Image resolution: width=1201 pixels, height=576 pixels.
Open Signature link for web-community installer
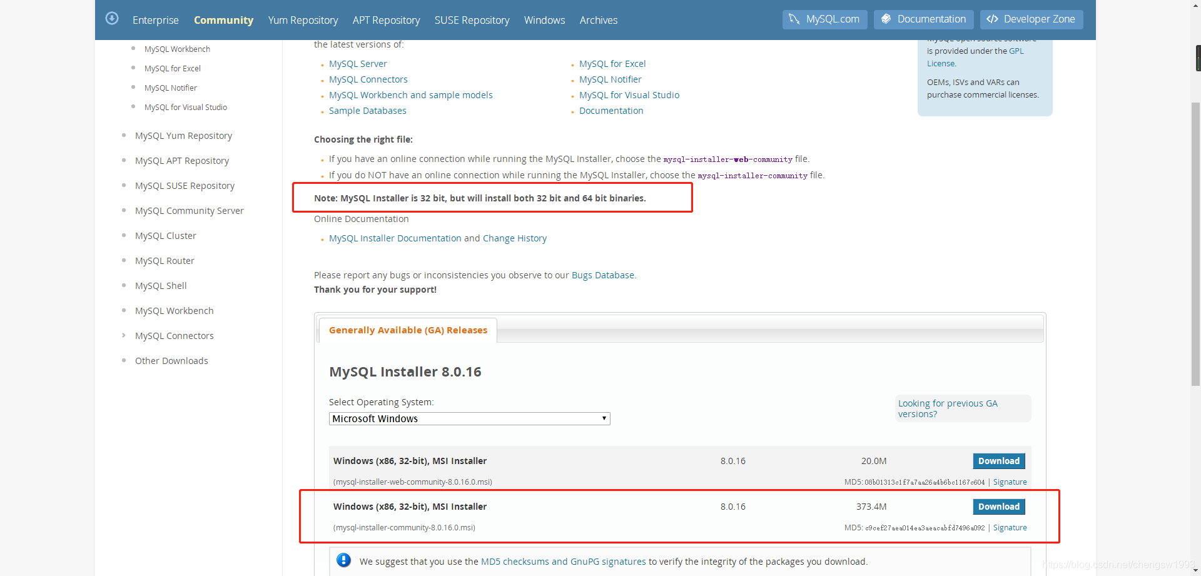click(1010, 482)
